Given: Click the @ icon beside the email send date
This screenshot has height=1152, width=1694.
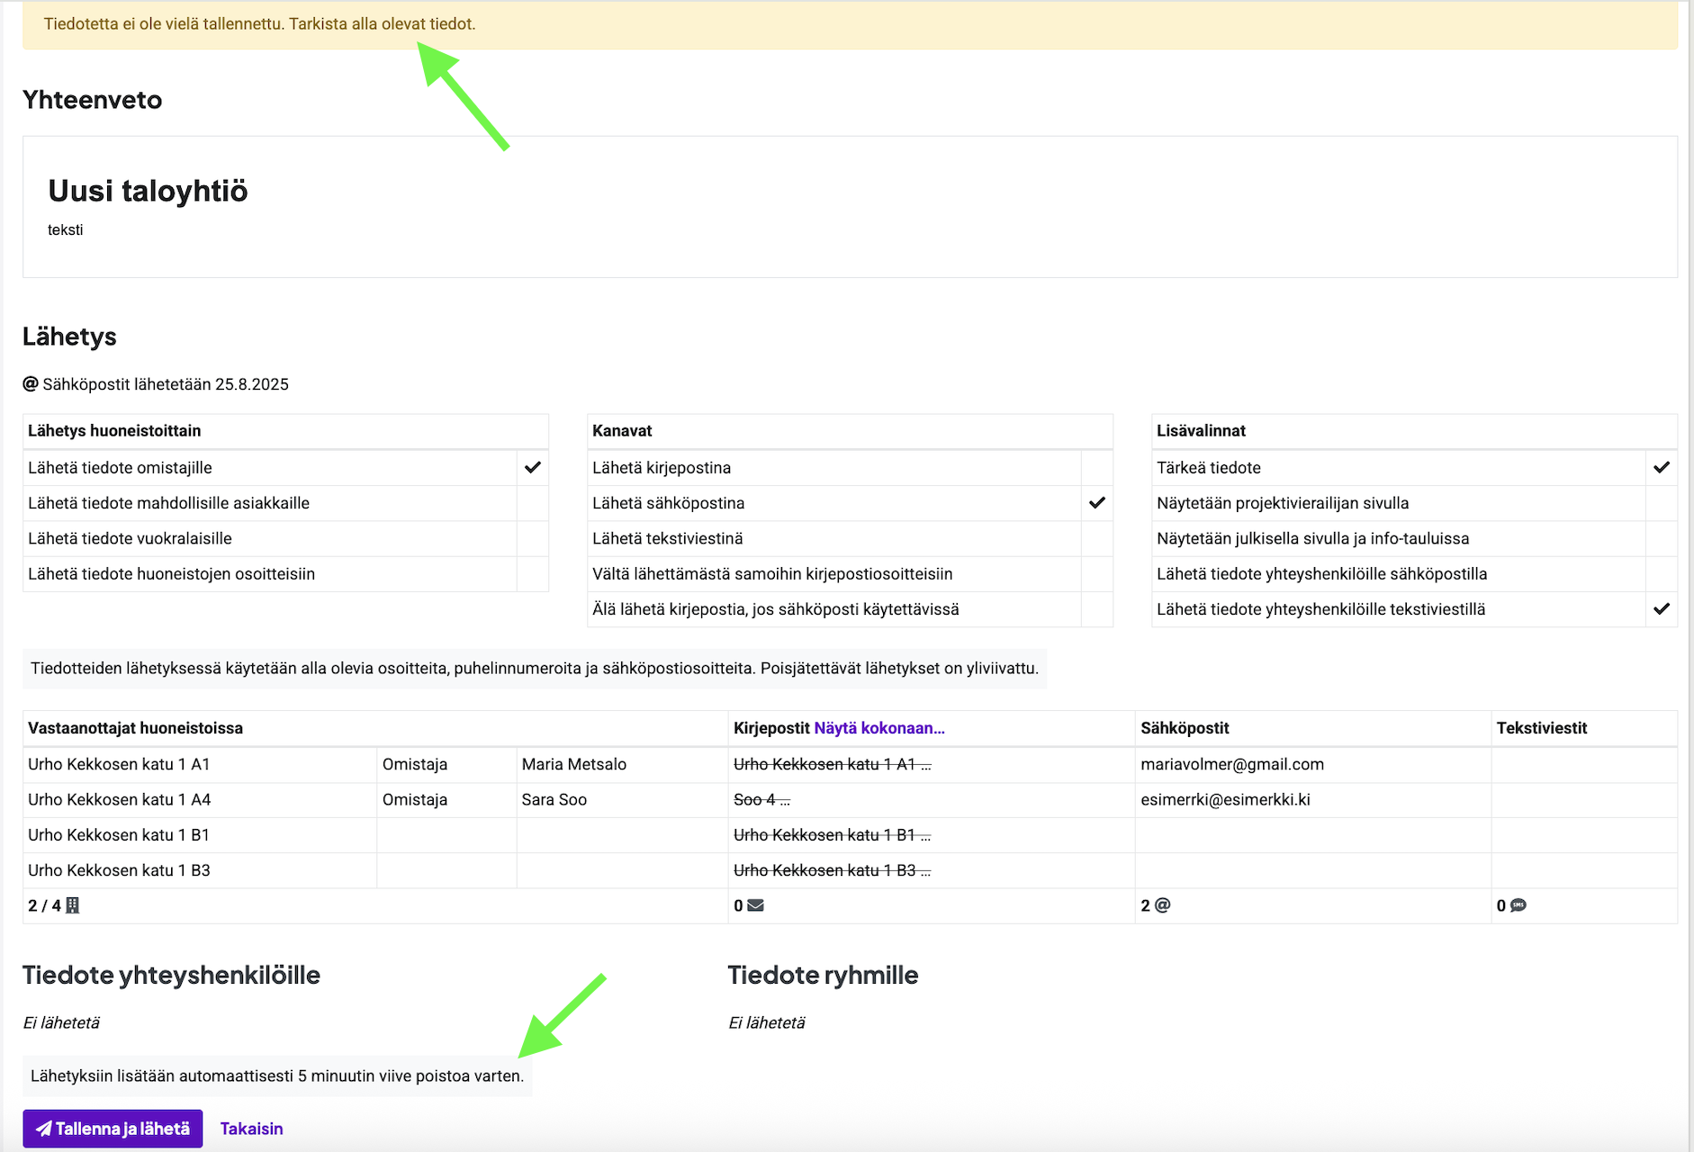Looking at the screenshot, I should (31, 384).
